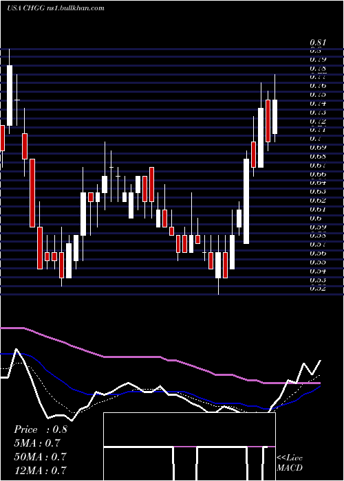The image size is (344, 481).
Task: Click the 0.53 price axis label
Action: click(x=318, y=280)
